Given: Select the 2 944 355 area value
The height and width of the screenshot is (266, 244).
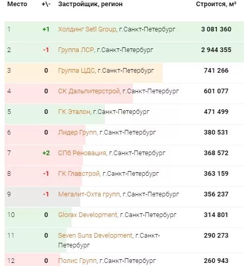Looking at the screenshot, I should 216,50.
